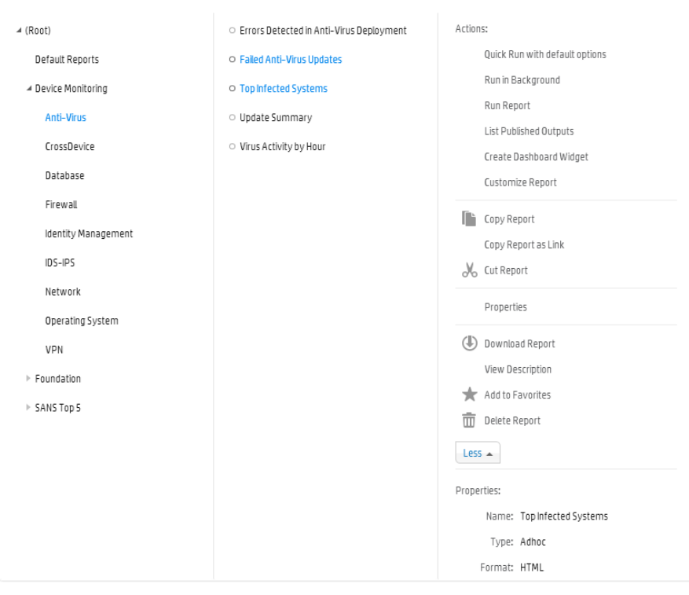Click the Copy Report icon
The height and width of the screenshot is (595, 689).
pos(469,219)
